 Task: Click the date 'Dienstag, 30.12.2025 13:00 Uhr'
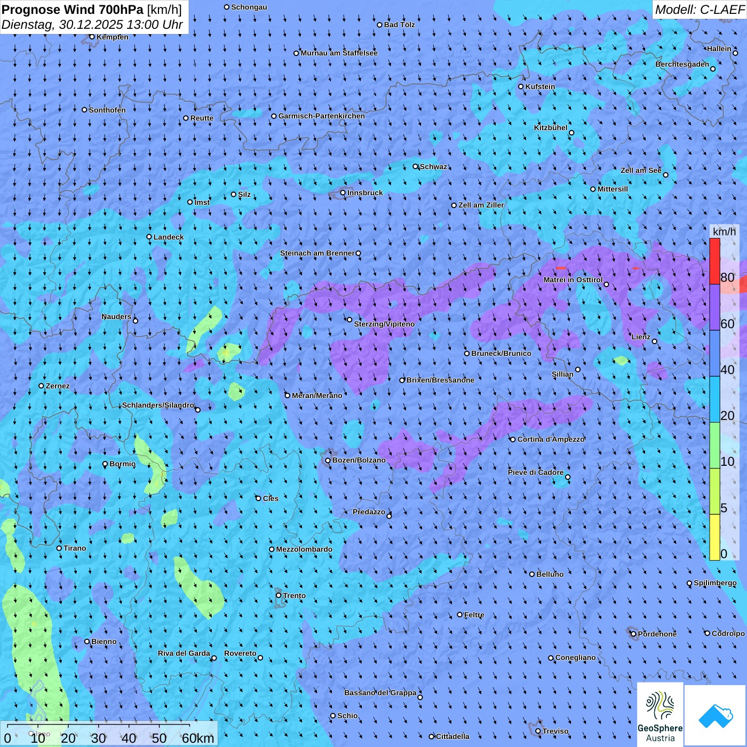point(92,25)
